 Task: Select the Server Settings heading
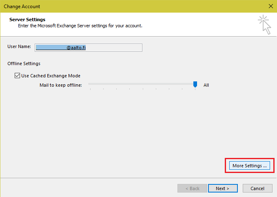27,20
